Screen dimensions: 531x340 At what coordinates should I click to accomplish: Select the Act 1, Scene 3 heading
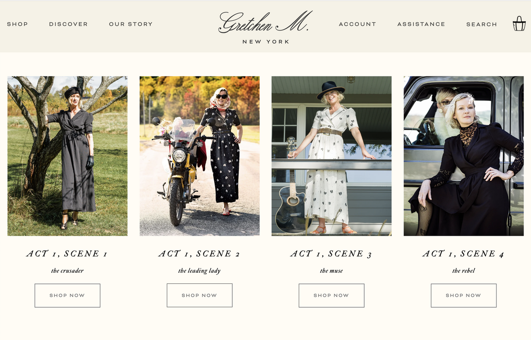point(331,254)
